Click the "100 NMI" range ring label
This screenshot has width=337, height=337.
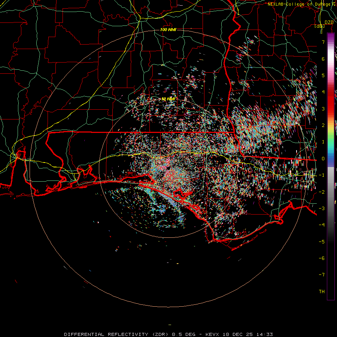coord(168,30)
